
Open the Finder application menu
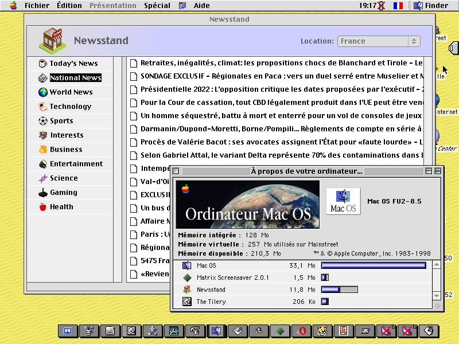click(x=431, y=5)
